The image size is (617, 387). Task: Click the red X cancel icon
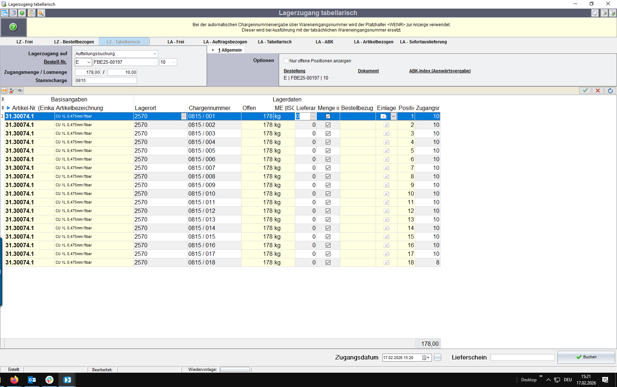point(598,91)
